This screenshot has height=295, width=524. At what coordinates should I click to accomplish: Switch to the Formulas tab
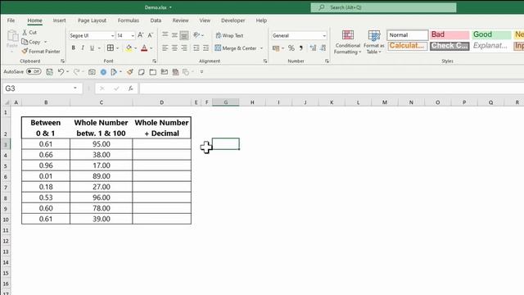click(x=128, y=20)
